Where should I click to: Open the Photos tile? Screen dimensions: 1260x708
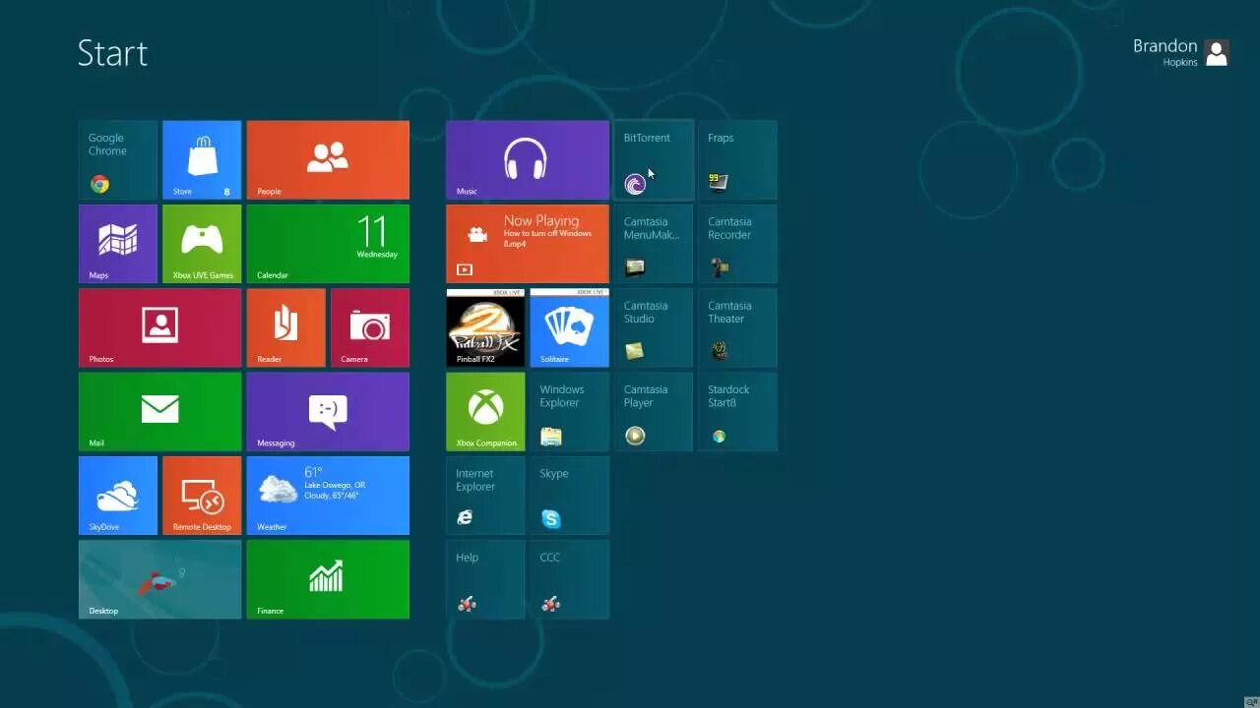[x=159, y=327]
